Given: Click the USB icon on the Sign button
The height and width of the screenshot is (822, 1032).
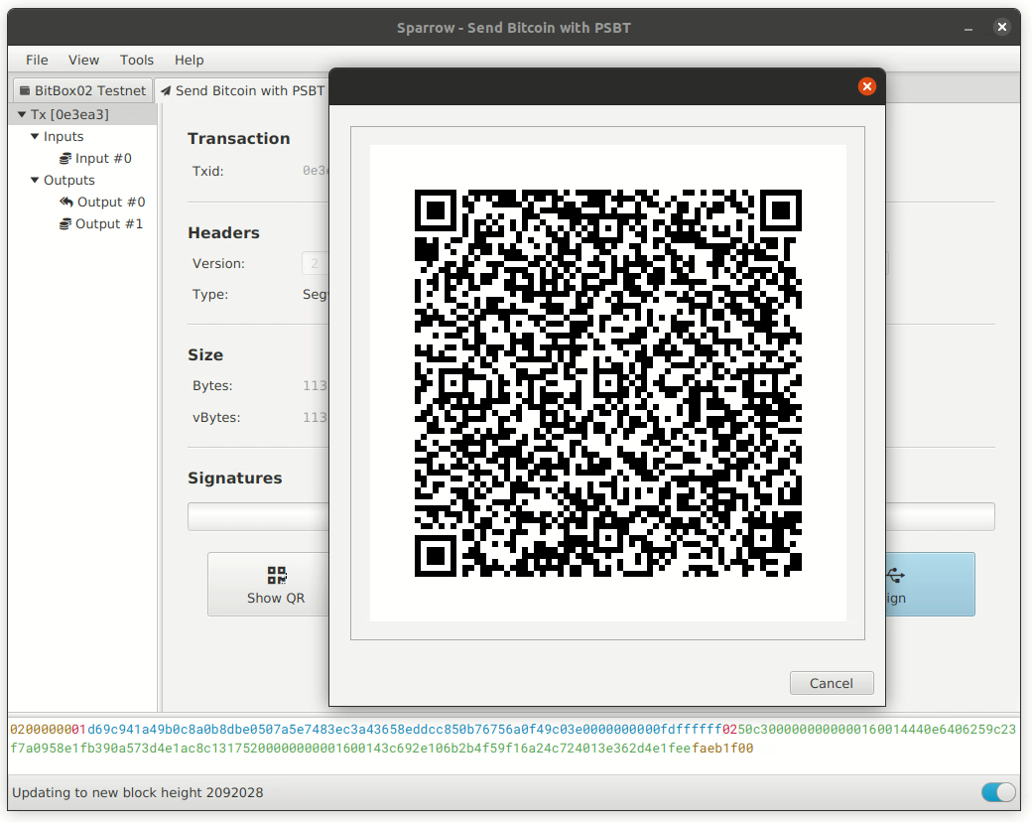Looking at the screenshot, I should 895,575.
